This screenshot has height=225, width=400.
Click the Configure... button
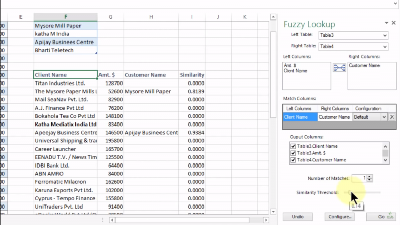(339, 217)
